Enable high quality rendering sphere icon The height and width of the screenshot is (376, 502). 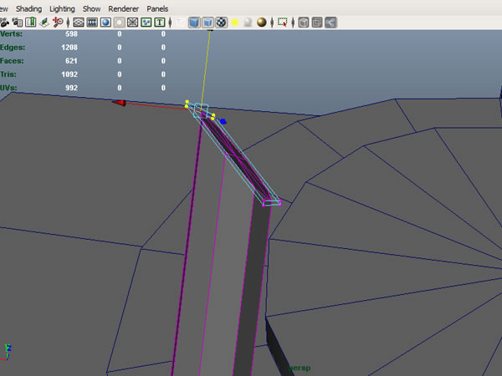click(x=262, y=23)
